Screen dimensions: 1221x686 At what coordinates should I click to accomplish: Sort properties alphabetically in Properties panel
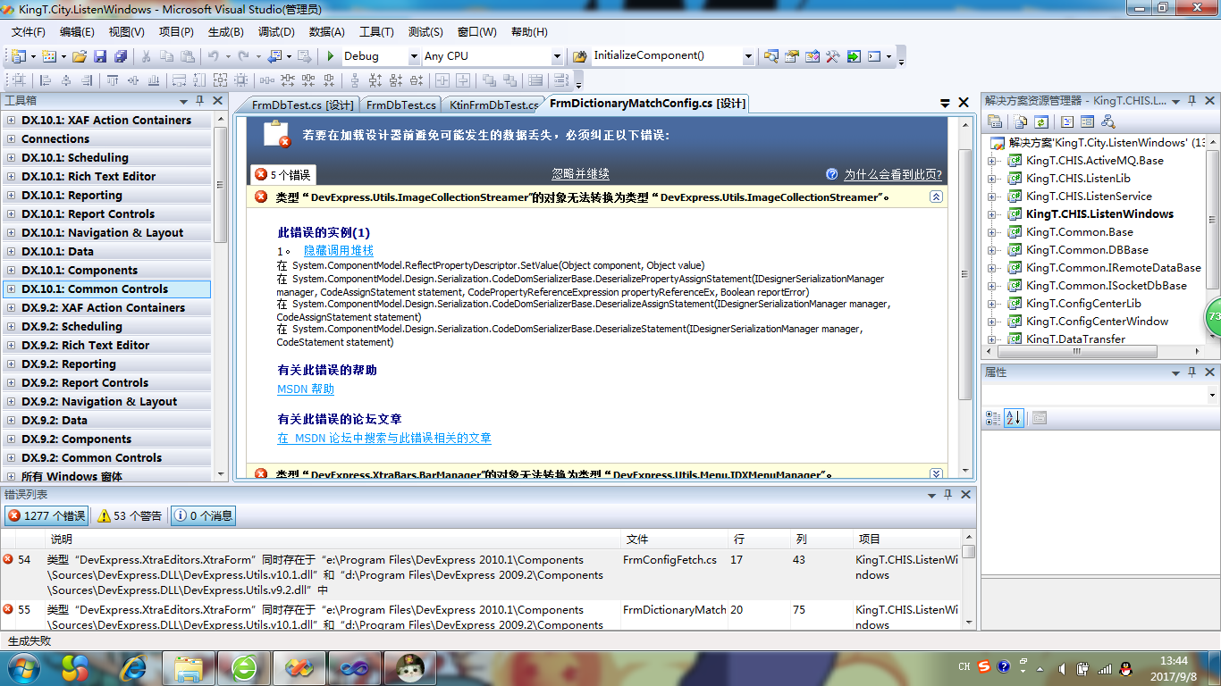[1014, 417]
